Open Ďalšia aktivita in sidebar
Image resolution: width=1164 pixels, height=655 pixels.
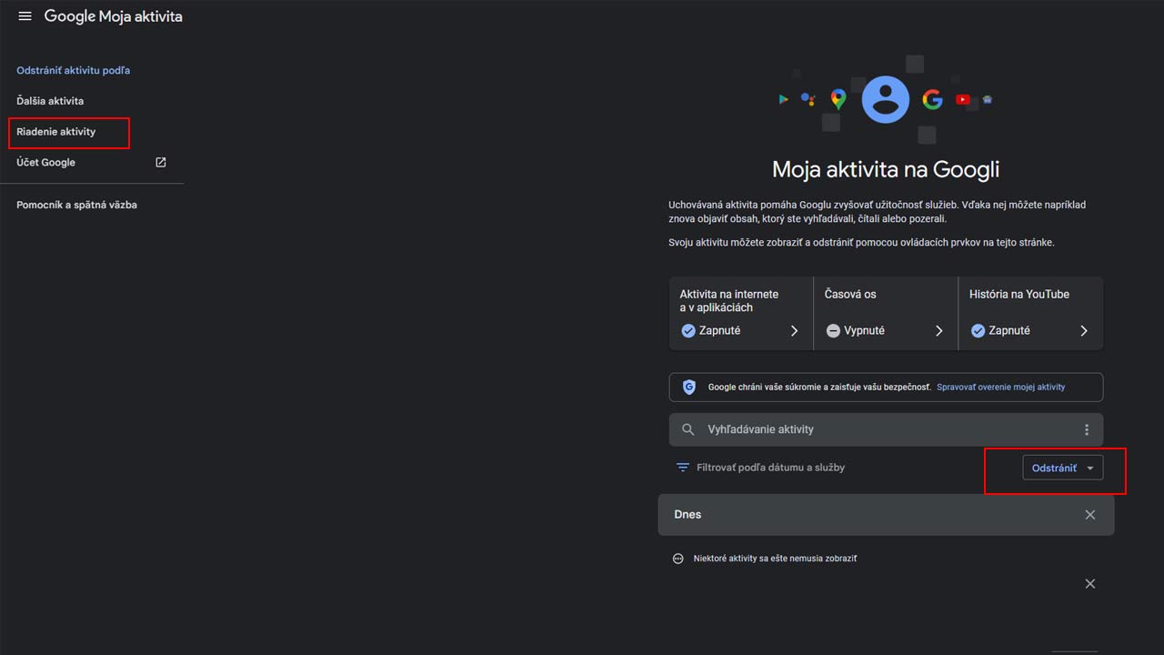tap(50, 101)
